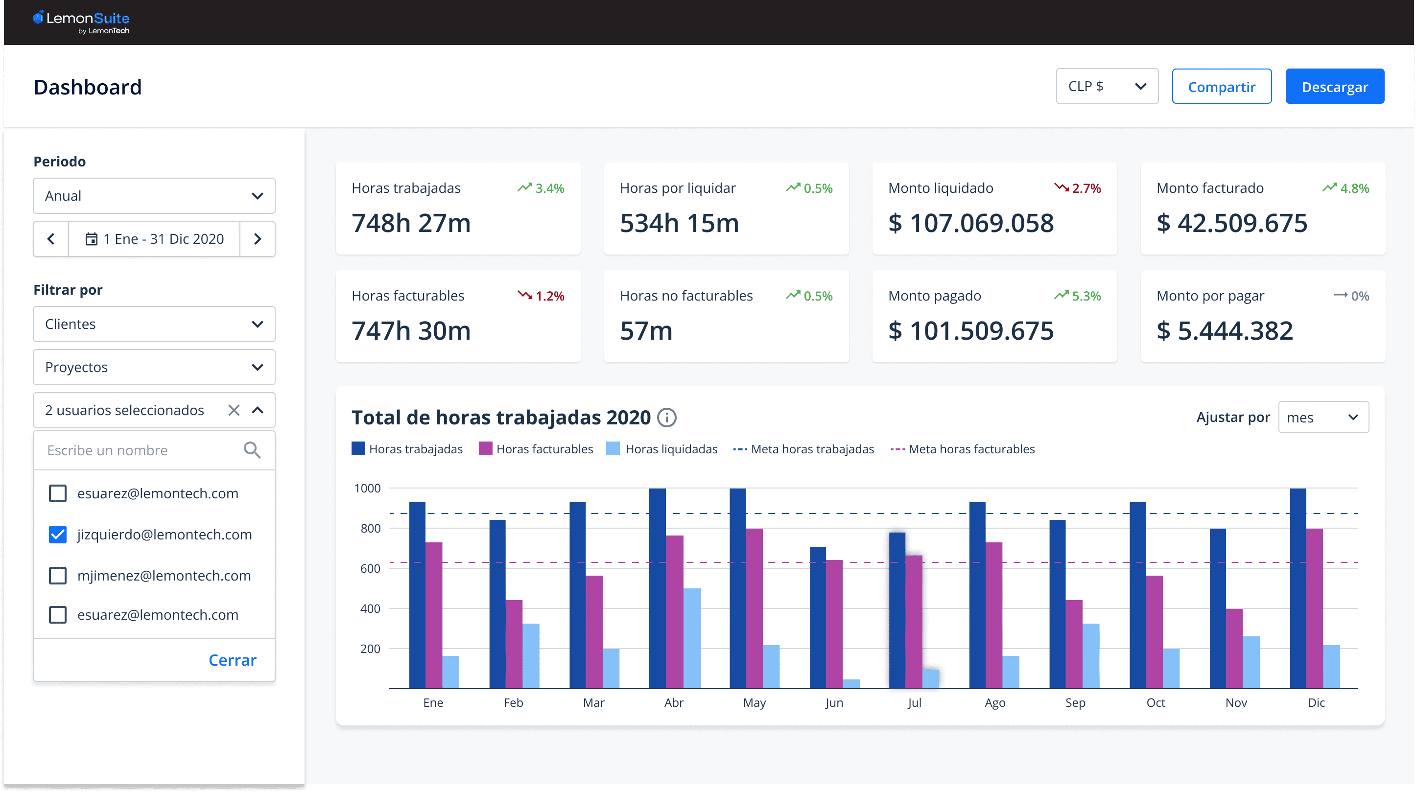
Task: Collapse the usuarios seleccionados list
Action: (257, 410)
